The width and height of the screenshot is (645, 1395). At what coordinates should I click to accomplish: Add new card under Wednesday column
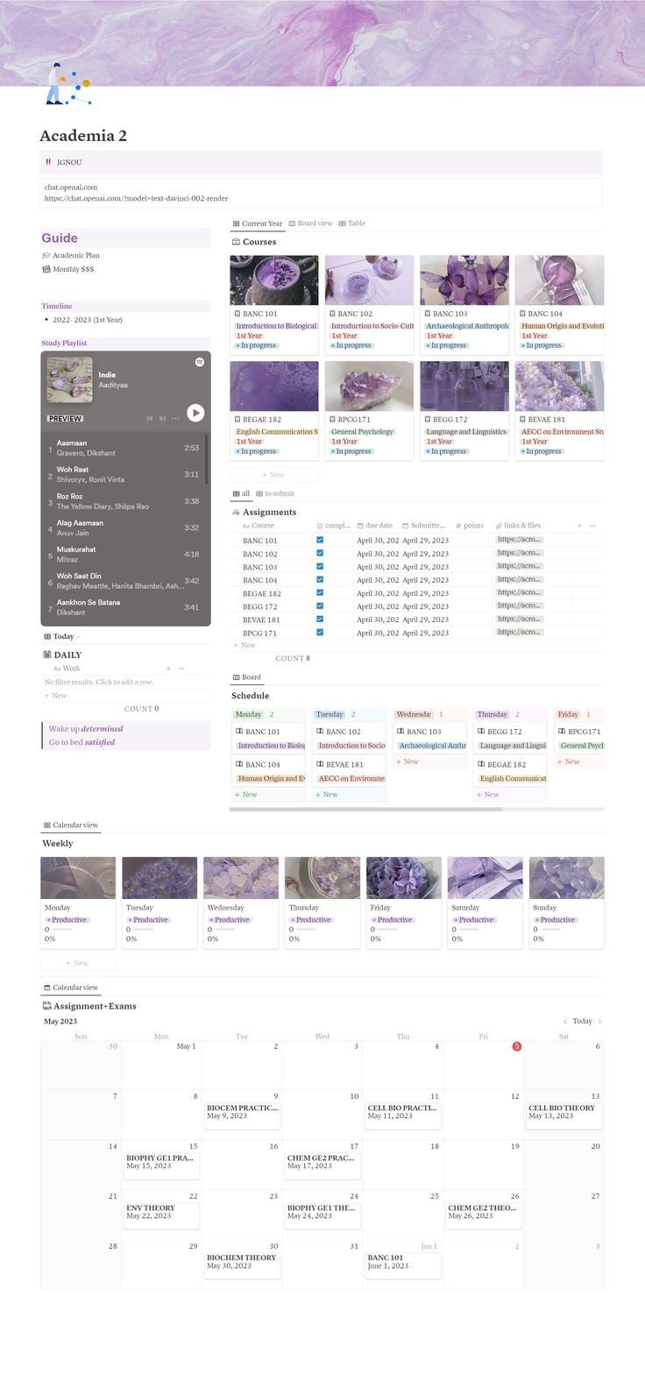[407, 761]
